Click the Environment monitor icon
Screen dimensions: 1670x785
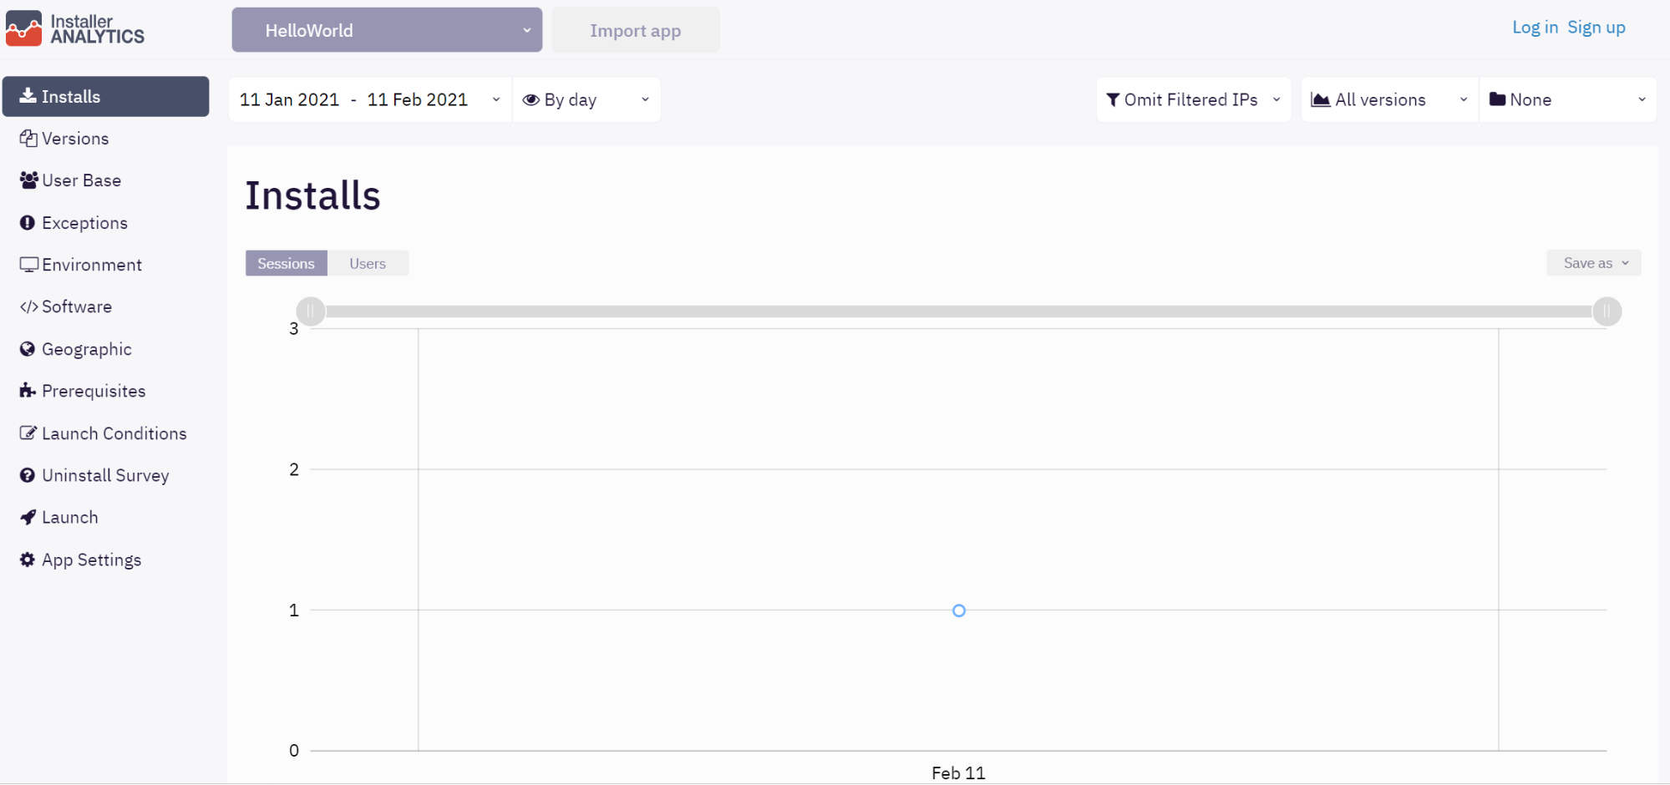[x=29, y=265]
